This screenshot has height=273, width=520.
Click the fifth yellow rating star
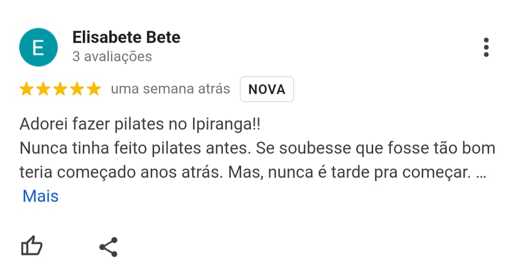[94, 89]
